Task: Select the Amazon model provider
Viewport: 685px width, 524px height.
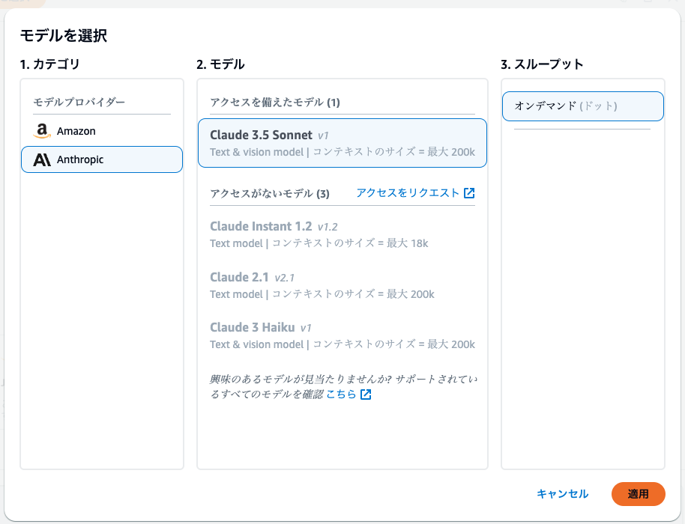Action: coord(102,131)
